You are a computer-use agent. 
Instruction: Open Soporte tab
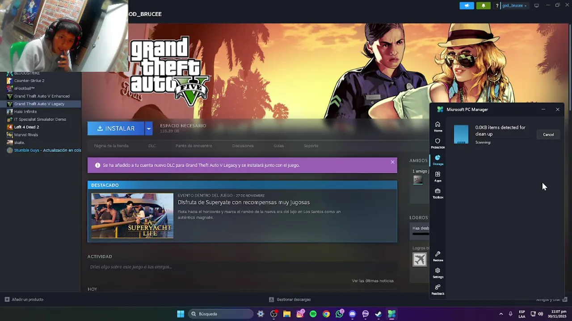311,146
